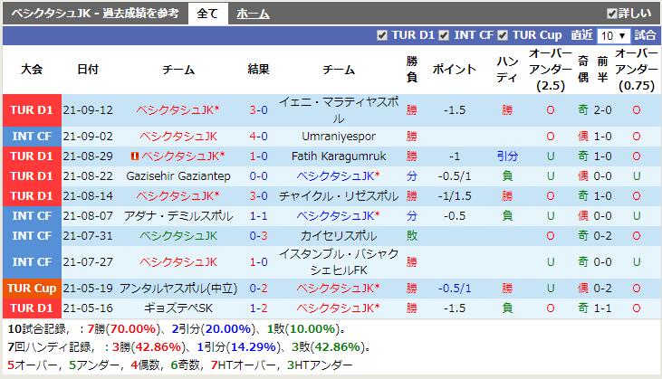This screenshot has height=379, width=662.
Task: Open ギョズテペSK team link
Action: [178, 308]
